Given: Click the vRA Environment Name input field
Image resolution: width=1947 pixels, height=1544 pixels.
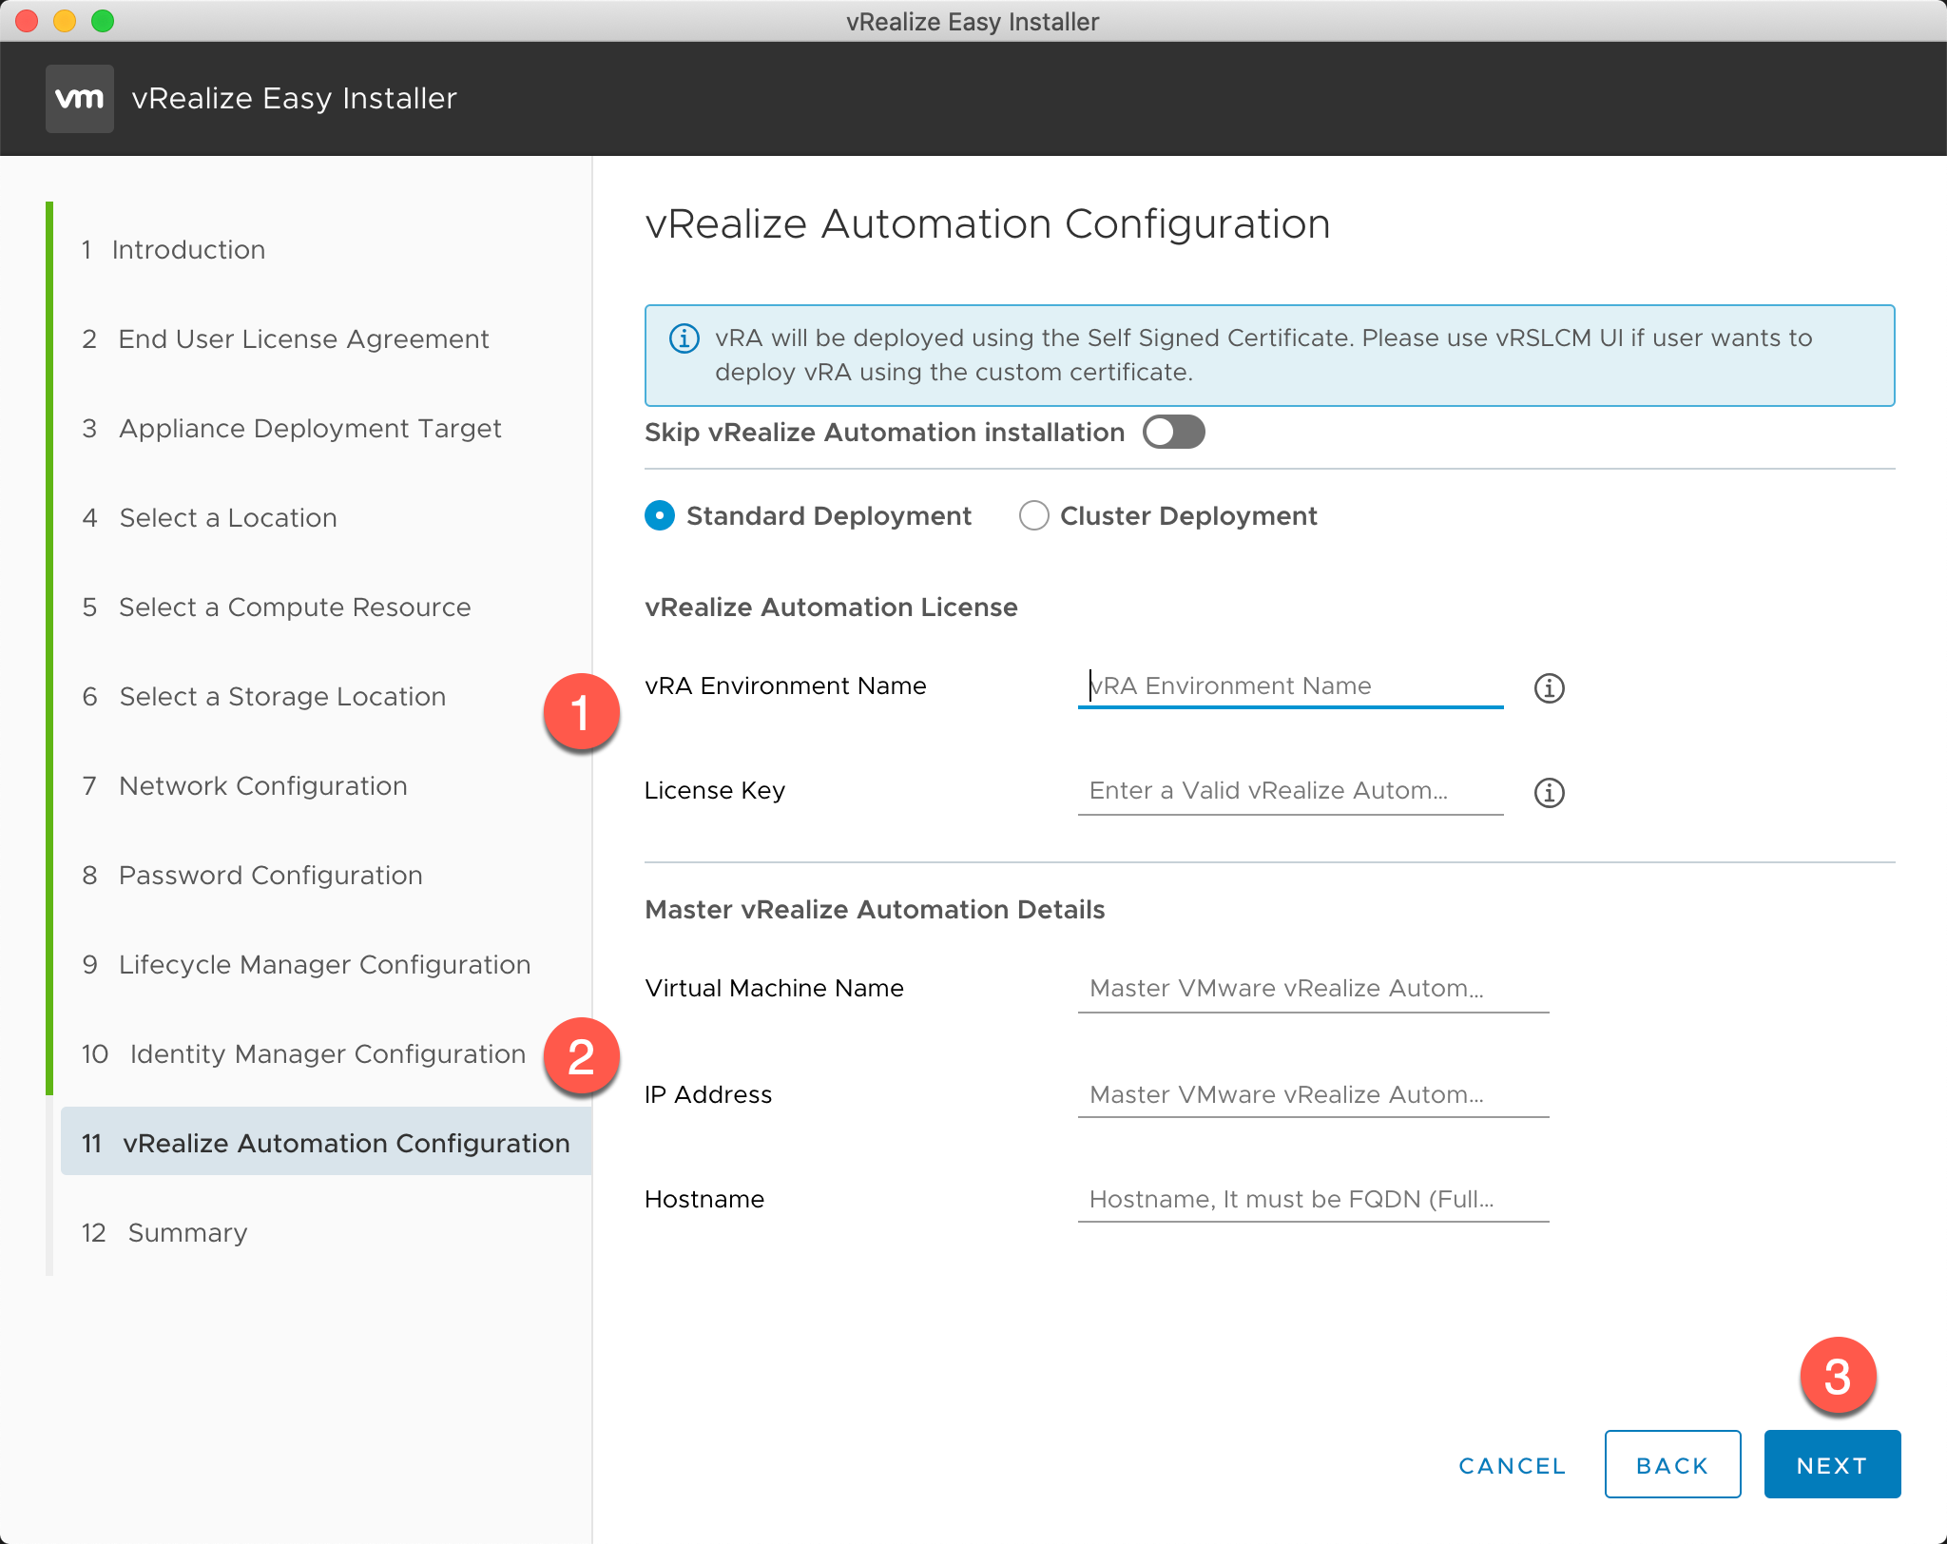Looking at the screenshot, I should click(1291, 686).
